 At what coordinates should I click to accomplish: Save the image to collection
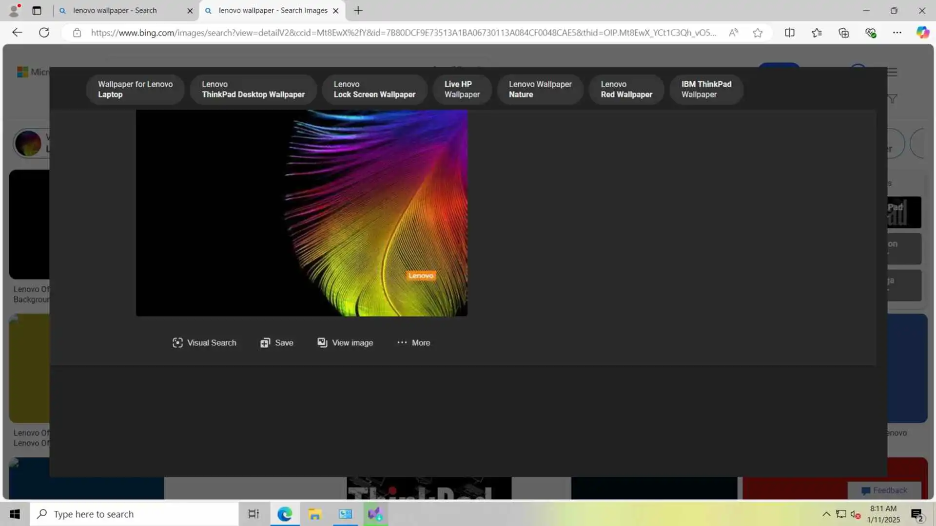276,342
